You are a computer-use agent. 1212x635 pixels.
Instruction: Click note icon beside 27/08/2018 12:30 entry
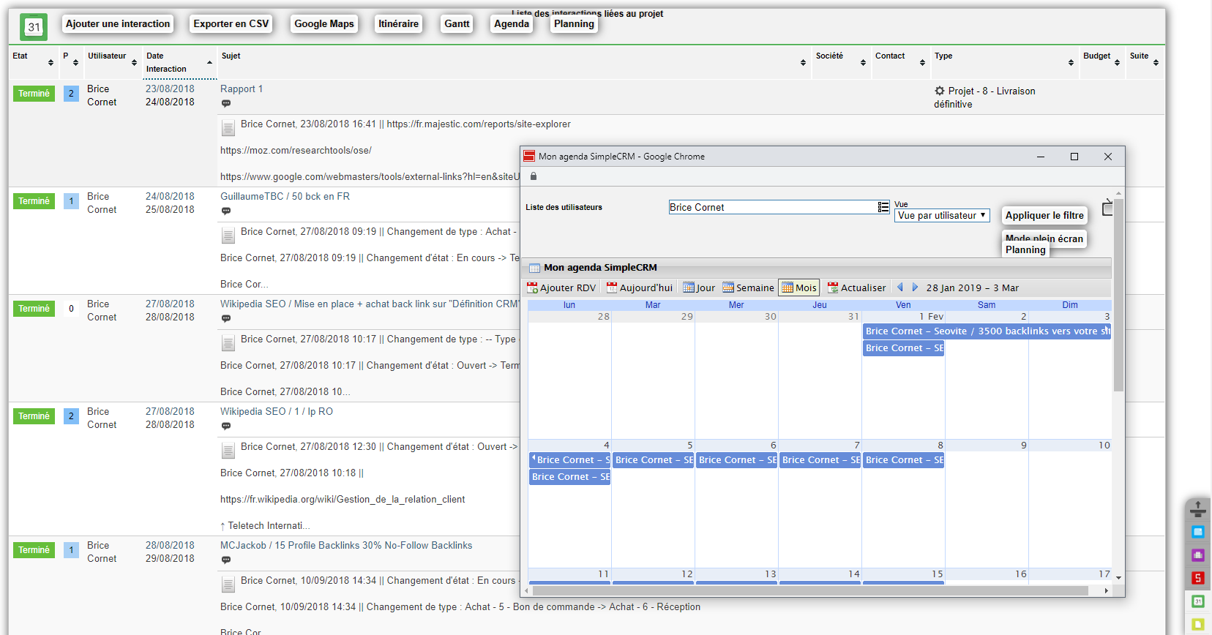[x=228, y=451]
